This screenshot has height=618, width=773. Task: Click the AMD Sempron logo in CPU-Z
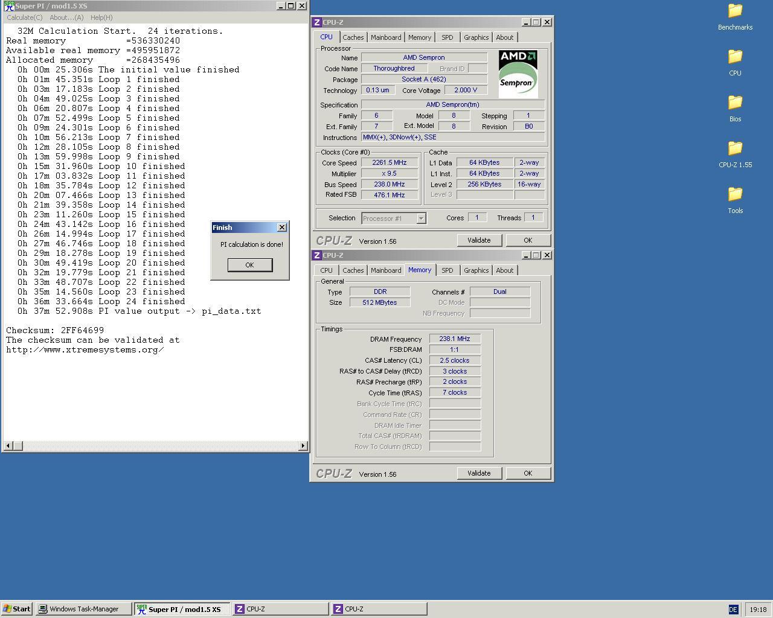518,74
